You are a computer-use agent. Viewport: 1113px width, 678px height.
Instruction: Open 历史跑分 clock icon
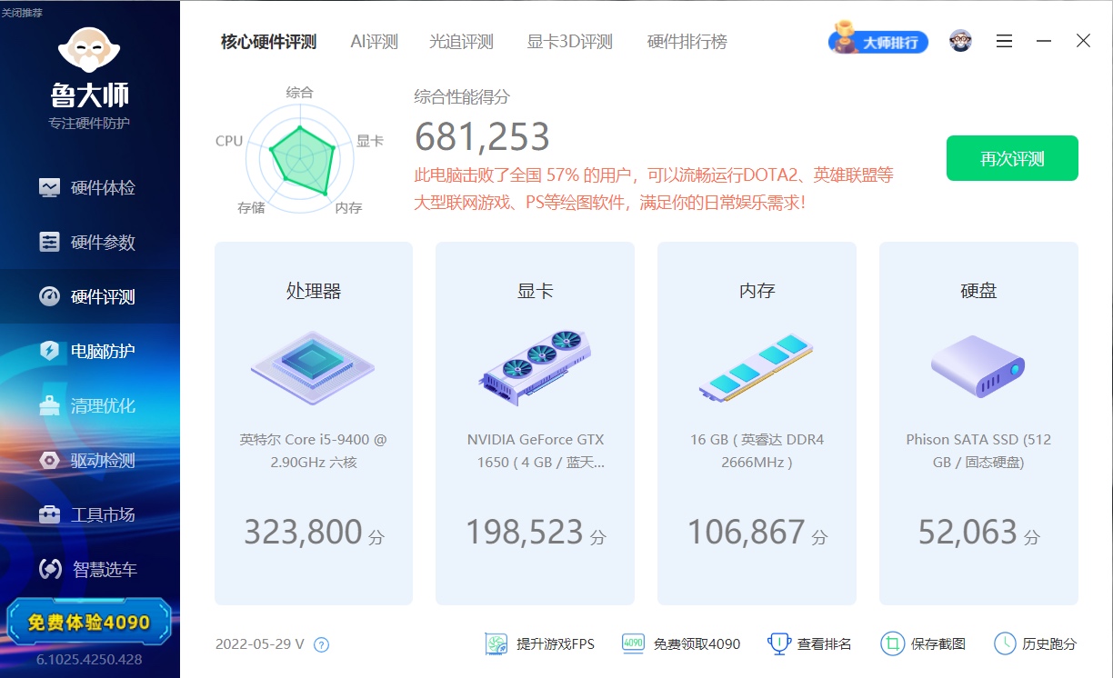click(1005, 643)
